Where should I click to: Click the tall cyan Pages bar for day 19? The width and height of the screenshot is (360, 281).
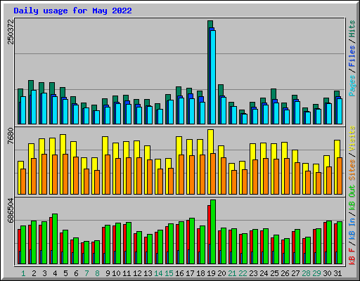click(x=213, y=77)
